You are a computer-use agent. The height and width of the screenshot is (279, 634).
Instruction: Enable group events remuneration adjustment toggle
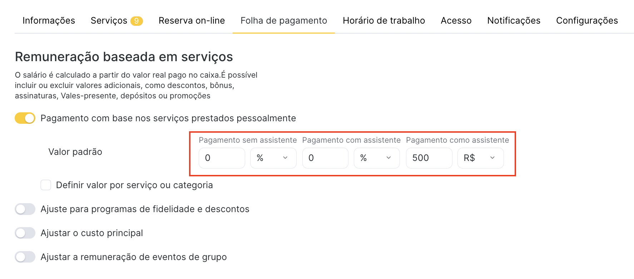point(25,257)
